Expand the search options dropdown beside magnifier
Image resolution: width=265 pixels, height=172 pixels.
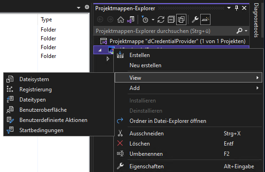coord(246,31)
